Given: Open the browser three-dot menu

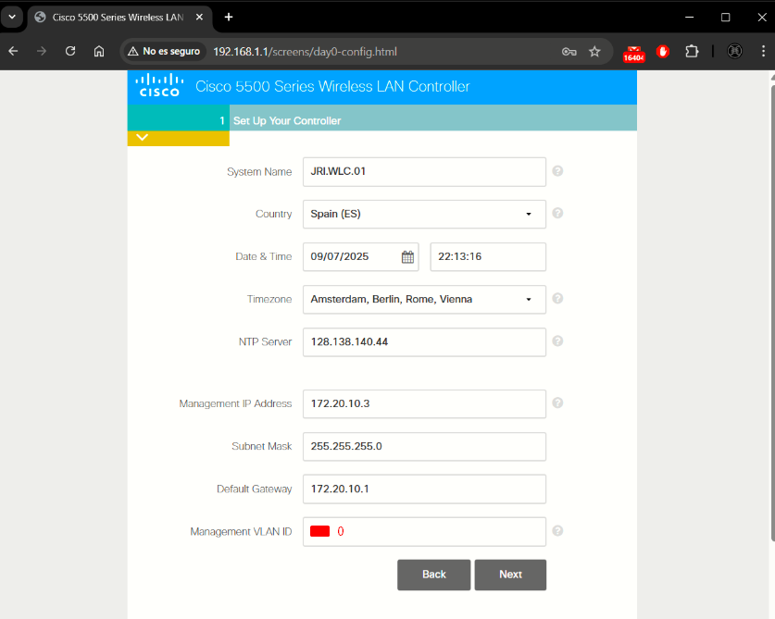Looking at the screenshot, I should pyautogui.click(x=763, y=52).
